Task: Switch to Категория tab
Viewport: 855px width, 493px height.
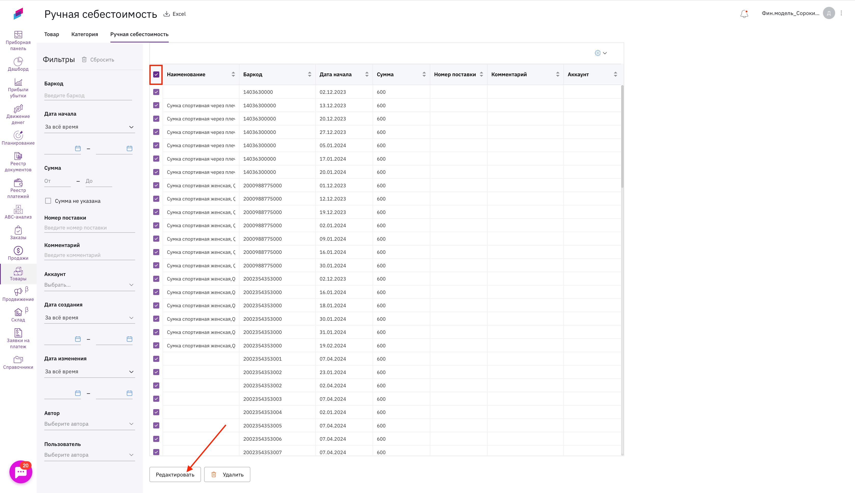Action: point(84,34)
